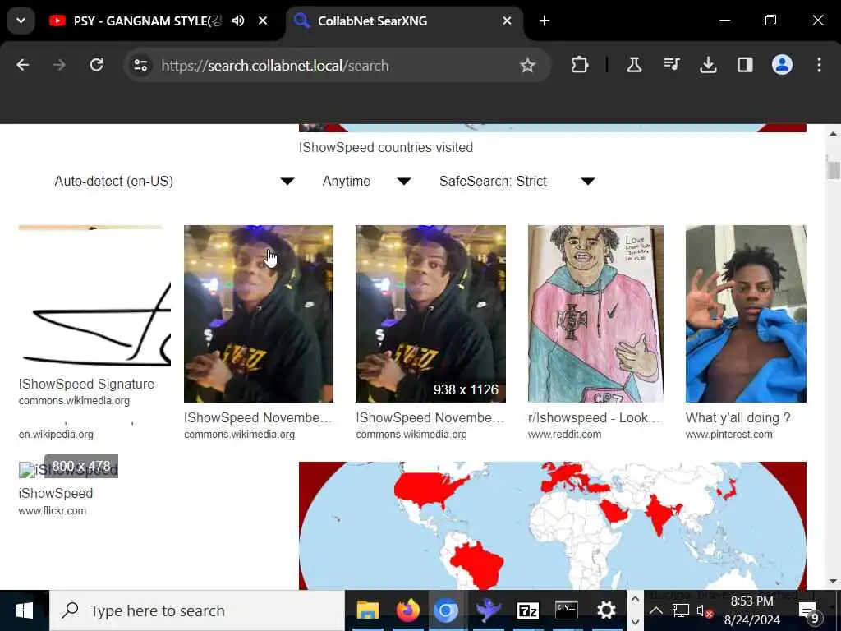841x631 pixels.
Task: Open Chrome Labs flask icon
Action: tap(634, 66)
